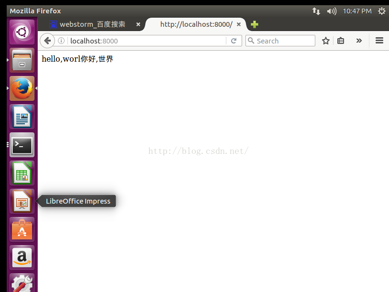Show site information for localhost
This screenshot has height=292, width=389.
[61, 41]
